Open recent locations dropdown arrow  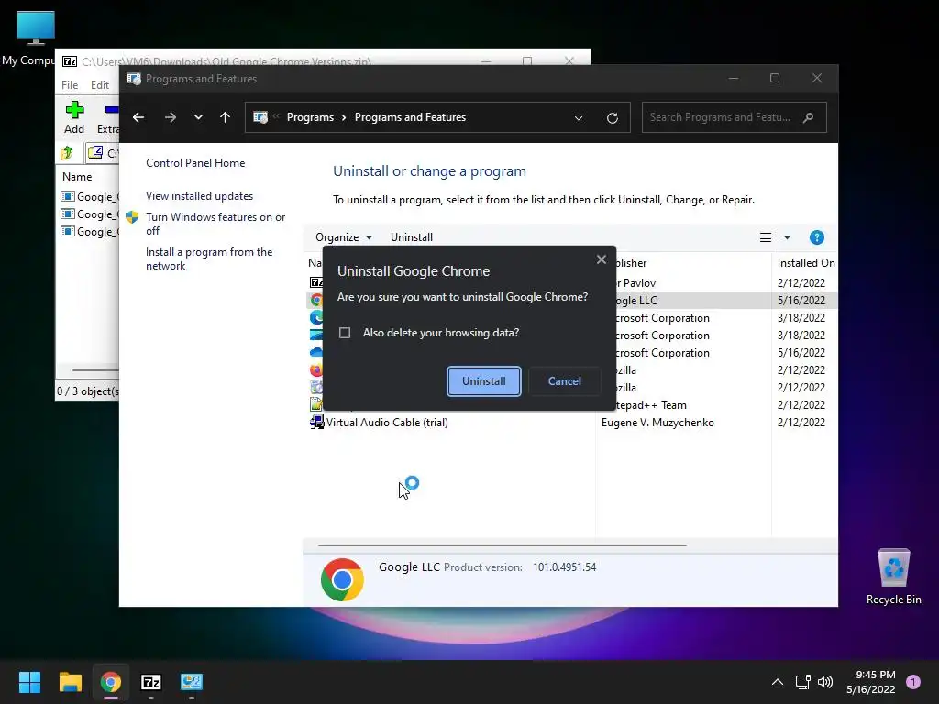point(198,117)
